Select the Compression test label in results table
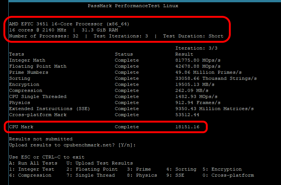The height and width of the screenshot is (185, 281). (26, 91)
